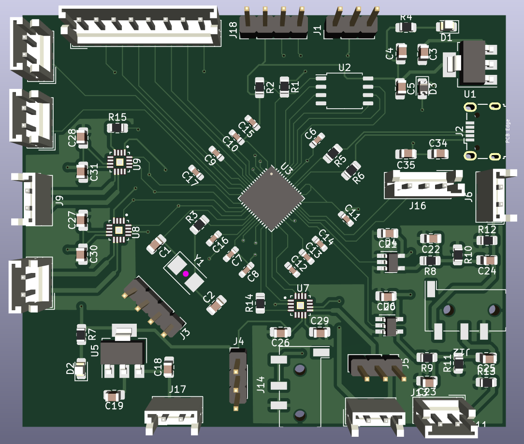Click the J4 vertical pin header

pos(238,379)
